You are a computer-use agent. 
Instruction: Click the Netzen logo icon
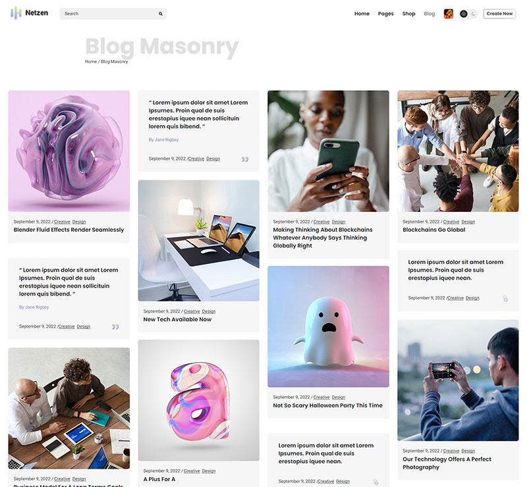16,13
